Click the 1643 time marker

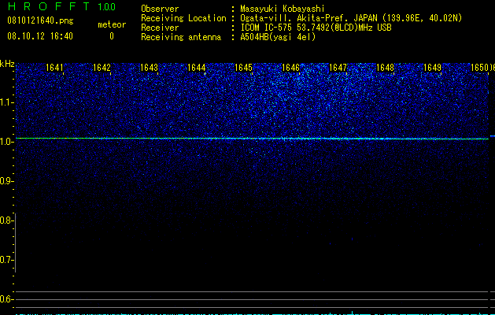click(149, 67)
